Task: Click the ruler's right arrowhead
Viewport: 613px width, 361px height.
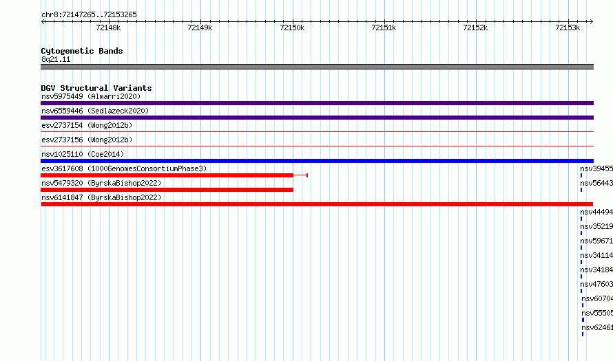Action: click(x=592, y=21)
